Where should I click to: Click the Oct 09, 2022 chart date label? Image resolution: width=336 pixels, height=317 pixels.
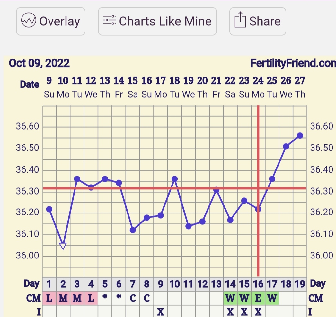39,63
